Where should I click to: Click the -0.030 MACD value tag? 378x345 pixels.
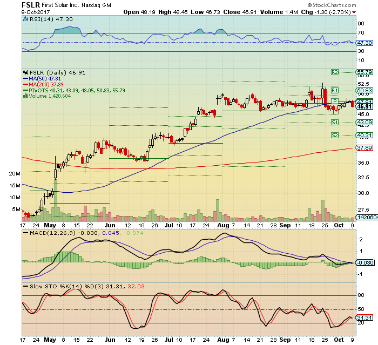(365, 262)
